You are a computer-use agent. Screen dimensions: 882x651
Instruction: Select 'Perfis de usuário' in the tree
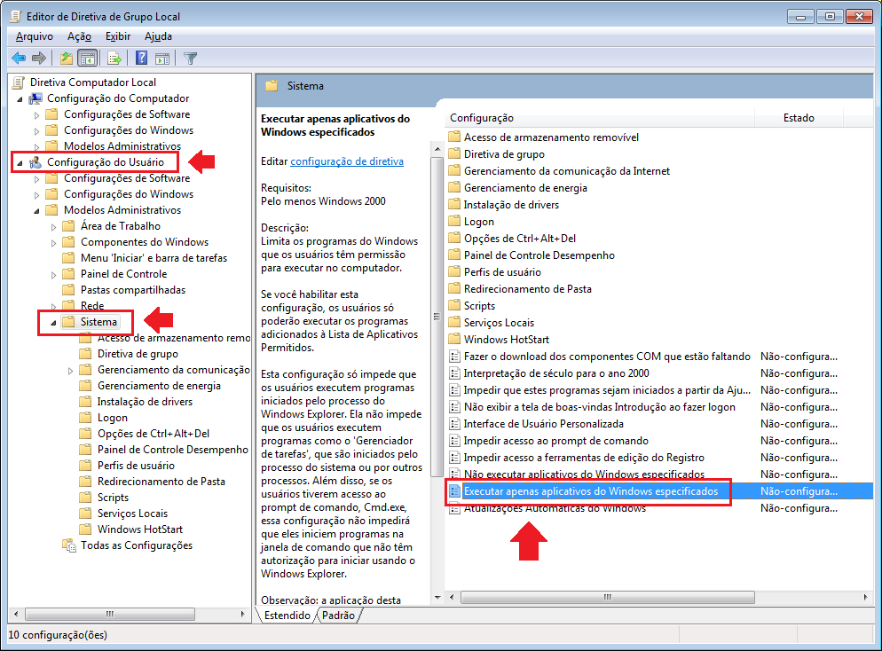point(136,466)
